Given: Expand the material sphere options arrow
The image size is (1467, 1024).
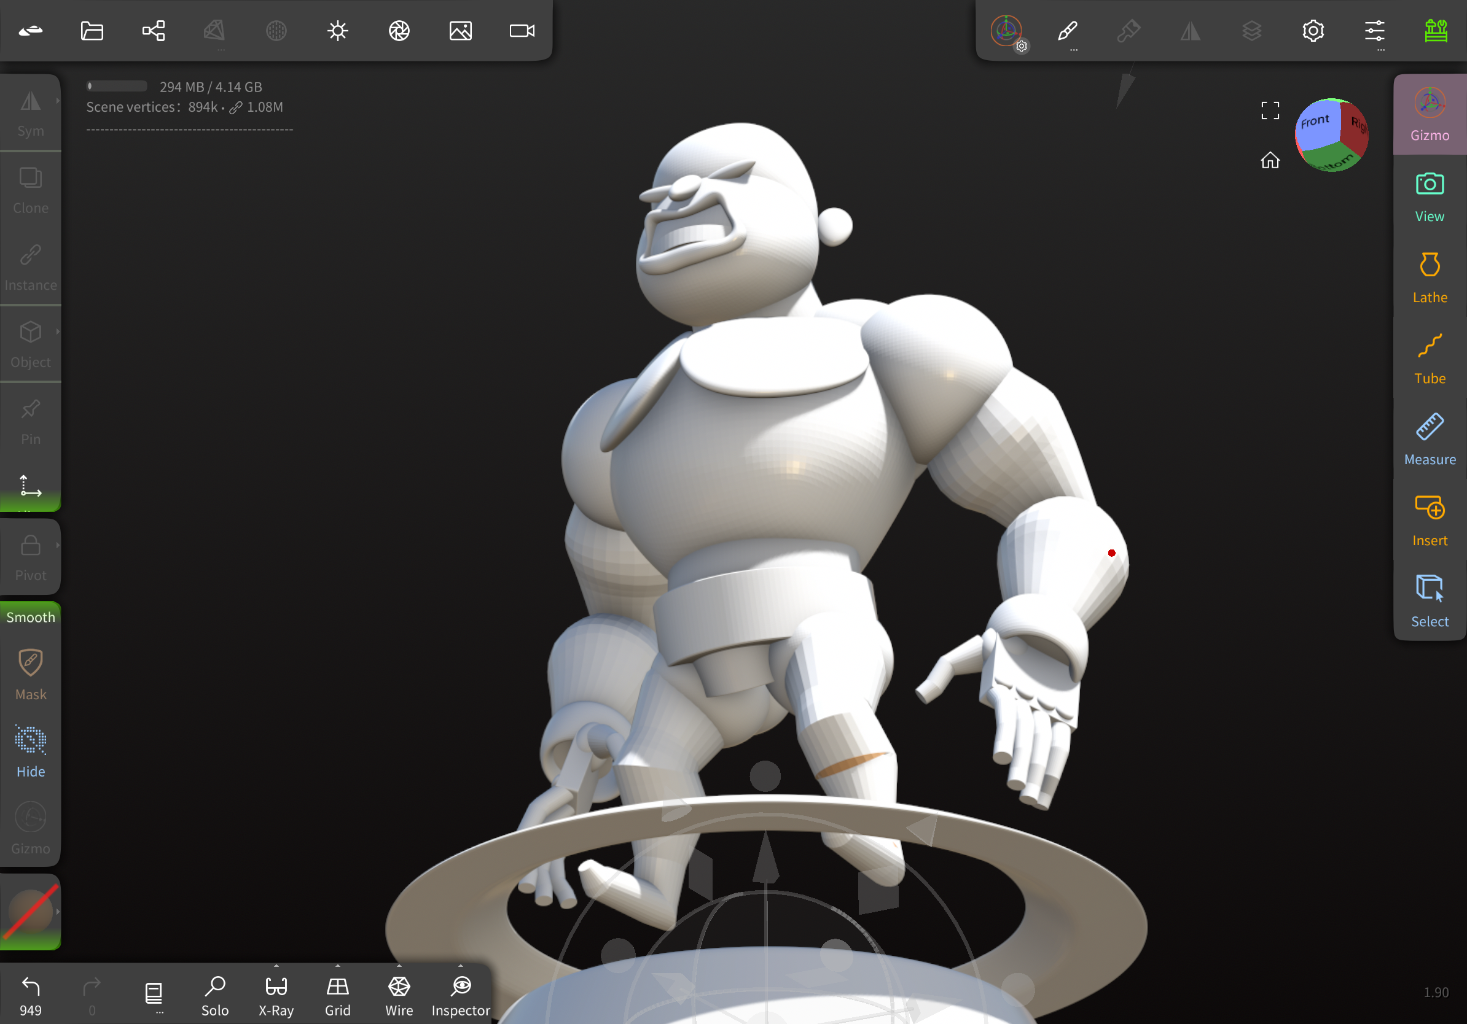Looking at the screenshot, I should pyautogui.click(x=58, y=912).
